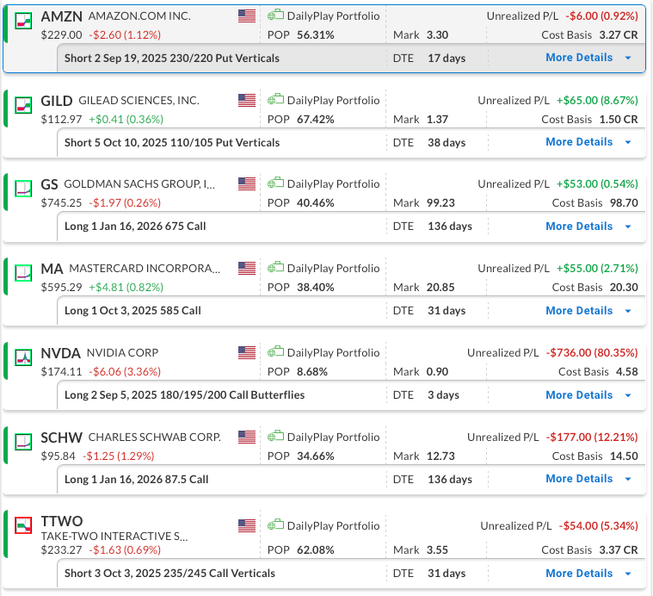
Task: Expand AMZN details dropdown arrow
Action: (x=628, y=58)
